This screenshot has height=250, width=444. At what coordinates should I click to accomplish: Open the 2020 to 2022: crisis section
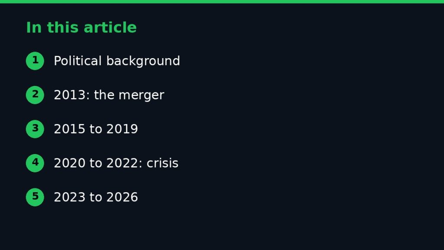[x=116, y=163]
